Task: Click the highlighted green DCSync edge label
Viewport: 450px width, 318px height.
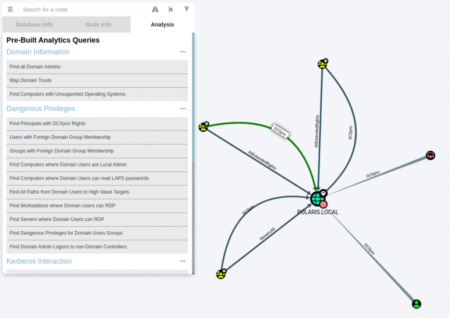Action: (281, 130)
